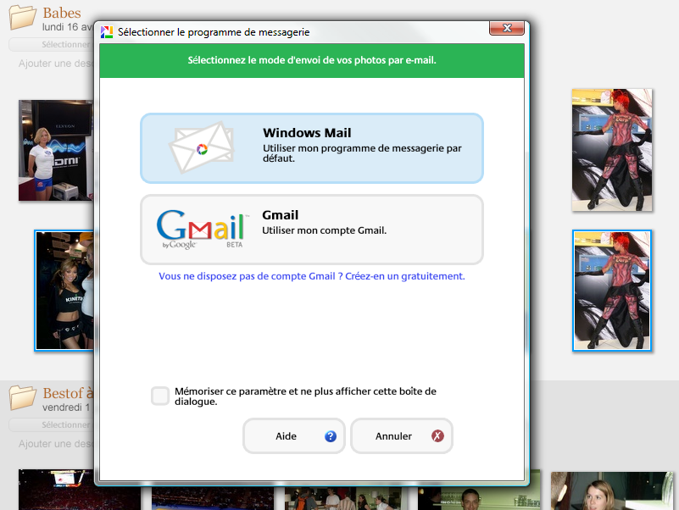Viewport: 679px width, 510px height.
Task: Open the Bestof folder icon in Picasa
Action: (x=23, y=397)
